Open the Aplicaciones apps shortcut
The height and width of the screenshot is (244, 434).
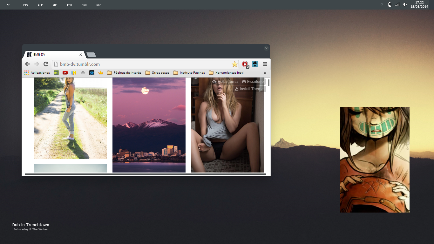point(37,73)
